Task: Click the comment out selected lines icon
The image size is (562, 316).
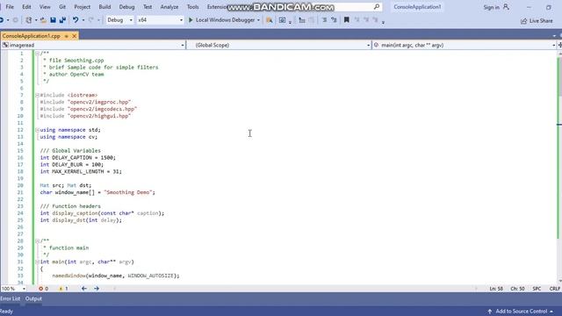Action: 324,20
